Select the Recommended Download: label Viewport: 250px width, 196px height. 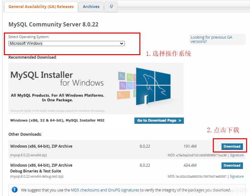(33, 57)
